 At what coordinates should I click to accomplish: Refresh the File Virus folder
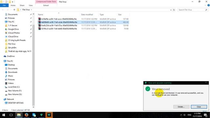click(x=174, y=10)
